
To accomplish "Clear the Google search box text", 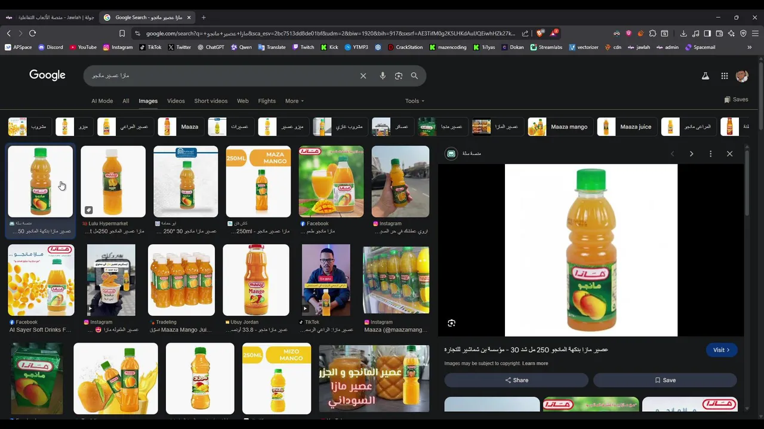I will pos(363,76).
